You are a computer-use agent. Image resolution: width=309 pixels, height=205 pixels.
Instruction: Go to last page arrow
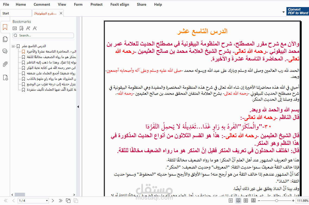coord(60,201)
